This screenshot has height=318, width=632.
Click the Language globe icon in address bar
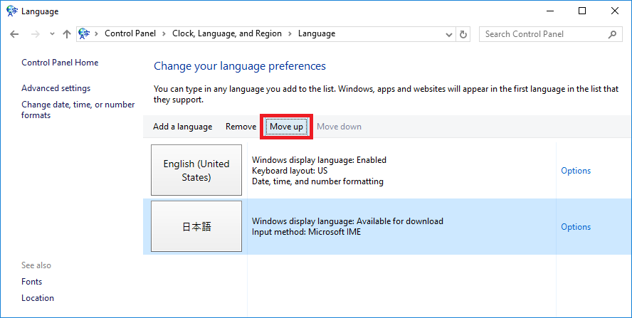coord(84,34)
